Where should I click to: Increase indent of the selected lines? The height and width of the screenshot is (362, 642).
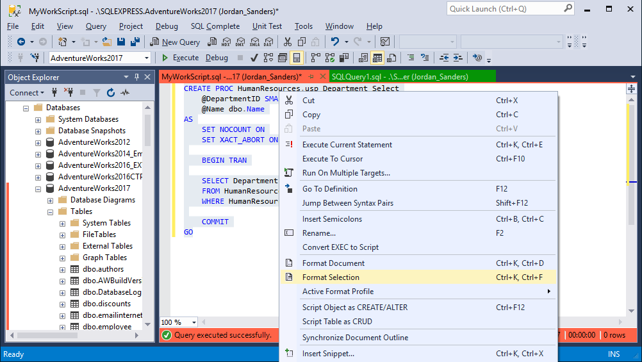click(457, 58)
